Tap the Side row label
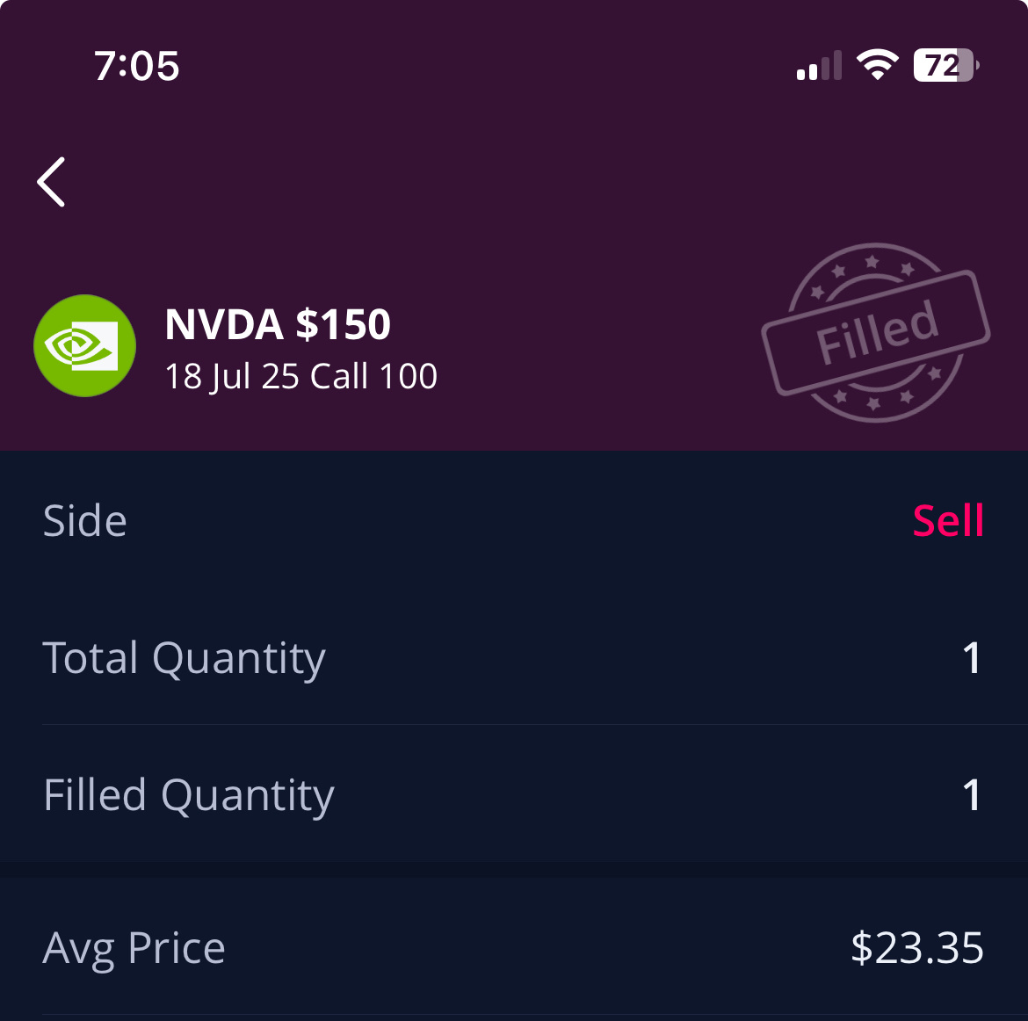Viewport: 1028px width, 1021px height. point(85,521)
